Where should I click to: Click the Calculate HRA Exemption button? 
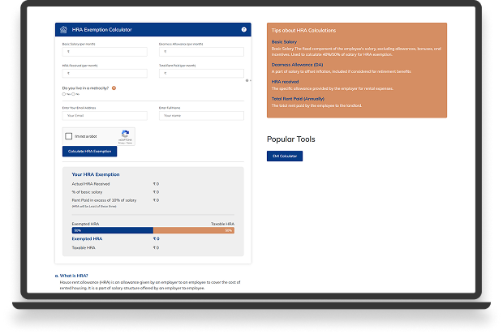point(89,152)
